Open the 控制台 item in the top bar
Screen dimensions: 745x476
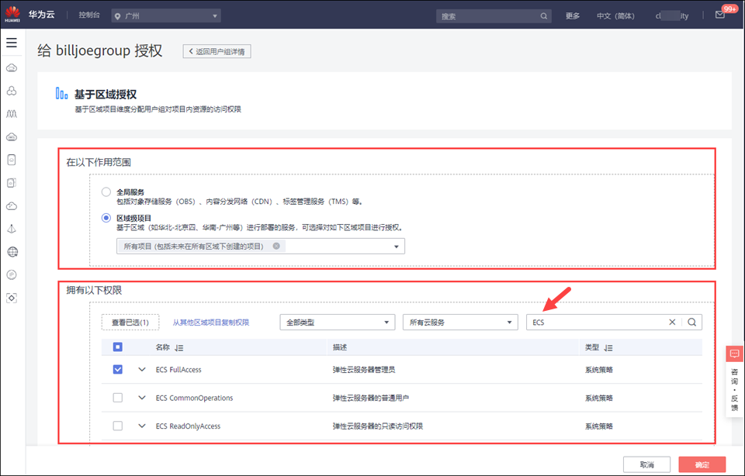click(x=88, y=16)
